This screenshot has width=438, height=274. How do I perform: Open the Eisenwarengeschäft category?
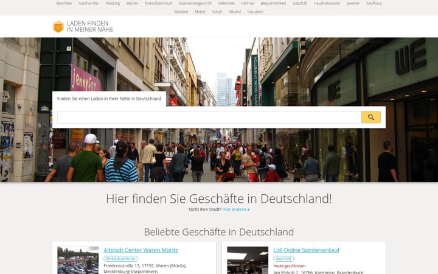click(195, 4)
